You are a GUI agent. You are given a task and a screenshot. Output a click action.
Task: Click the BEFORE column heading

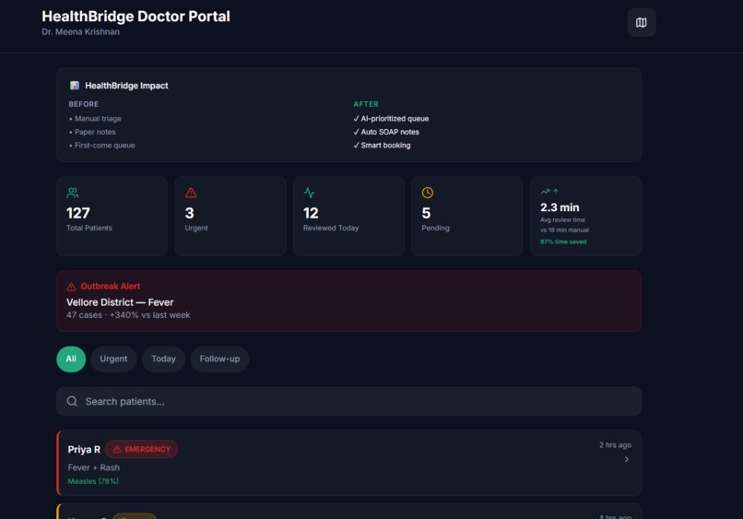pos(84,104)
